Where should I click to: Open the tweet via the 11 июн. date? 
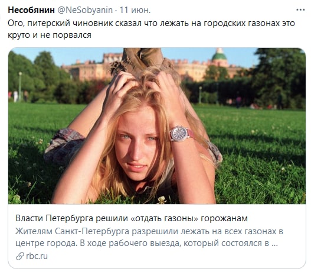[135, 10]
